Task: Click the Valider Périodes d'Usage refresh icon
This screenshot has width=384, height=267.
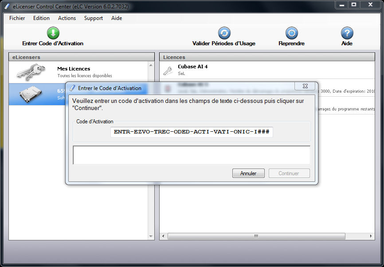Action: point(224,33)
